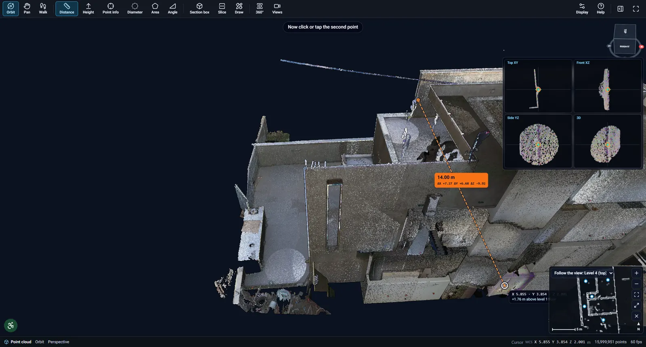Toggle the side panel layout icon
This screenshot has width=646, height=347.
[621, 8]
